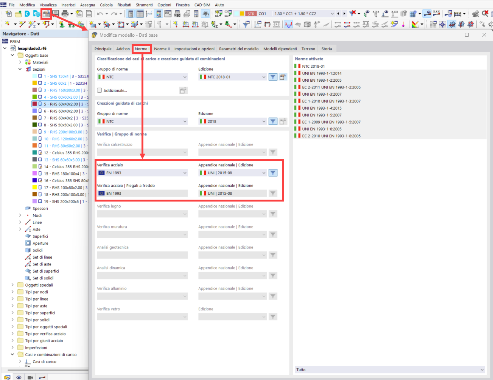The image size is (493, 380).
Task: Click the new line icon in toolbar
Action: click(x=22, y=24)
